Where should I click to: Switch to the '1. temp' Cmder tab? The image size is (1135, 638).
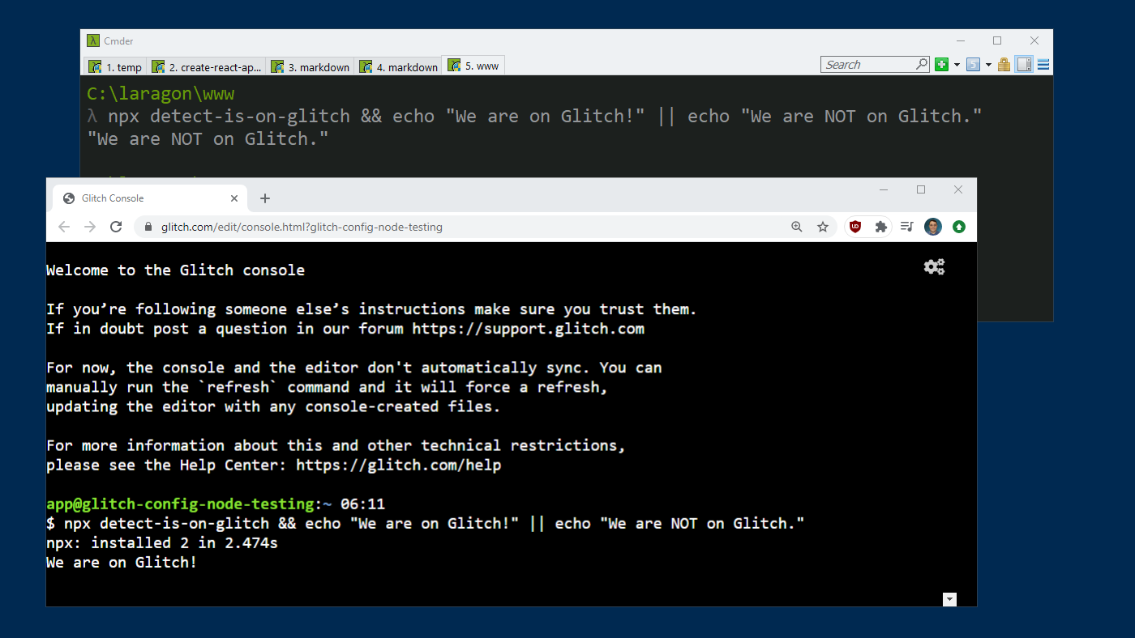pos(115,67)
